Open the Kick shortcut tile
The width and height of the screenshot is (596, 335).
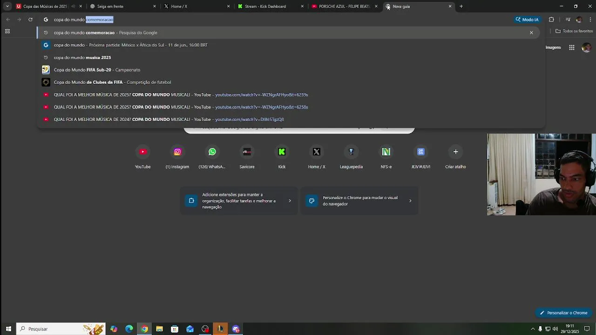[282, 157]
